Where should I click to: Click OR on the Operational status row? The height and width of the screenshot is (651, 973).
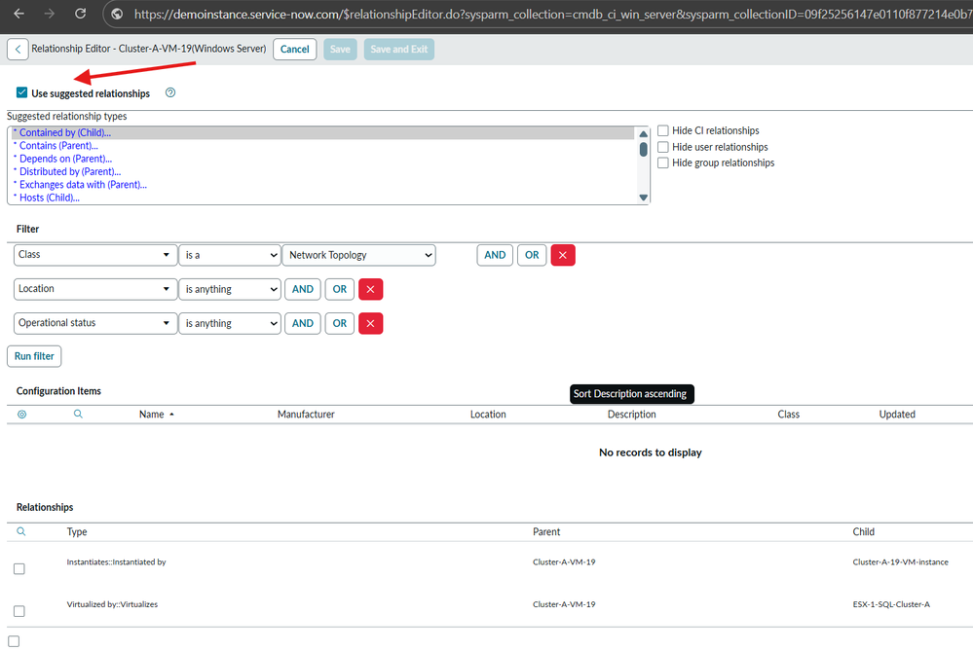340,323
